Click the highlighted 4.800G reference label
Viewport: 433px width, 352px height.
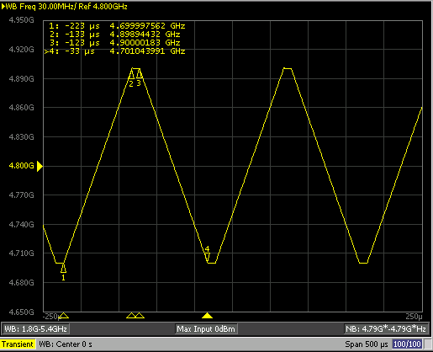click(x=21, y=166)
